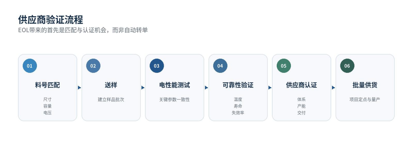The height and width of the screenshot is (150, 413).
Task: Click the 可靠性验证 heading
Action: (238, 85)
